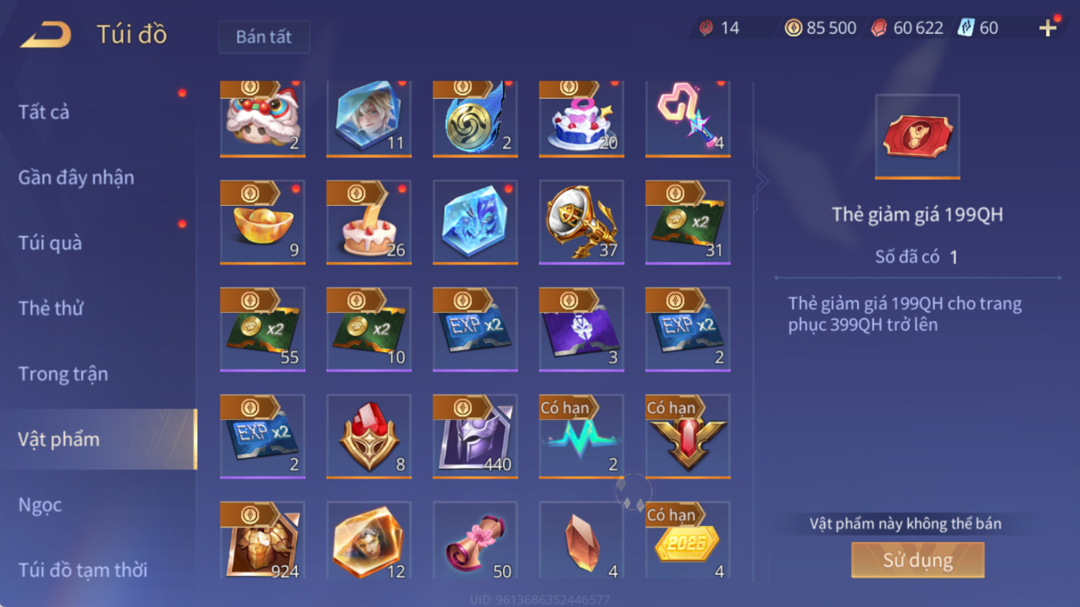Select the golden megaphone item

coord(582,222)
